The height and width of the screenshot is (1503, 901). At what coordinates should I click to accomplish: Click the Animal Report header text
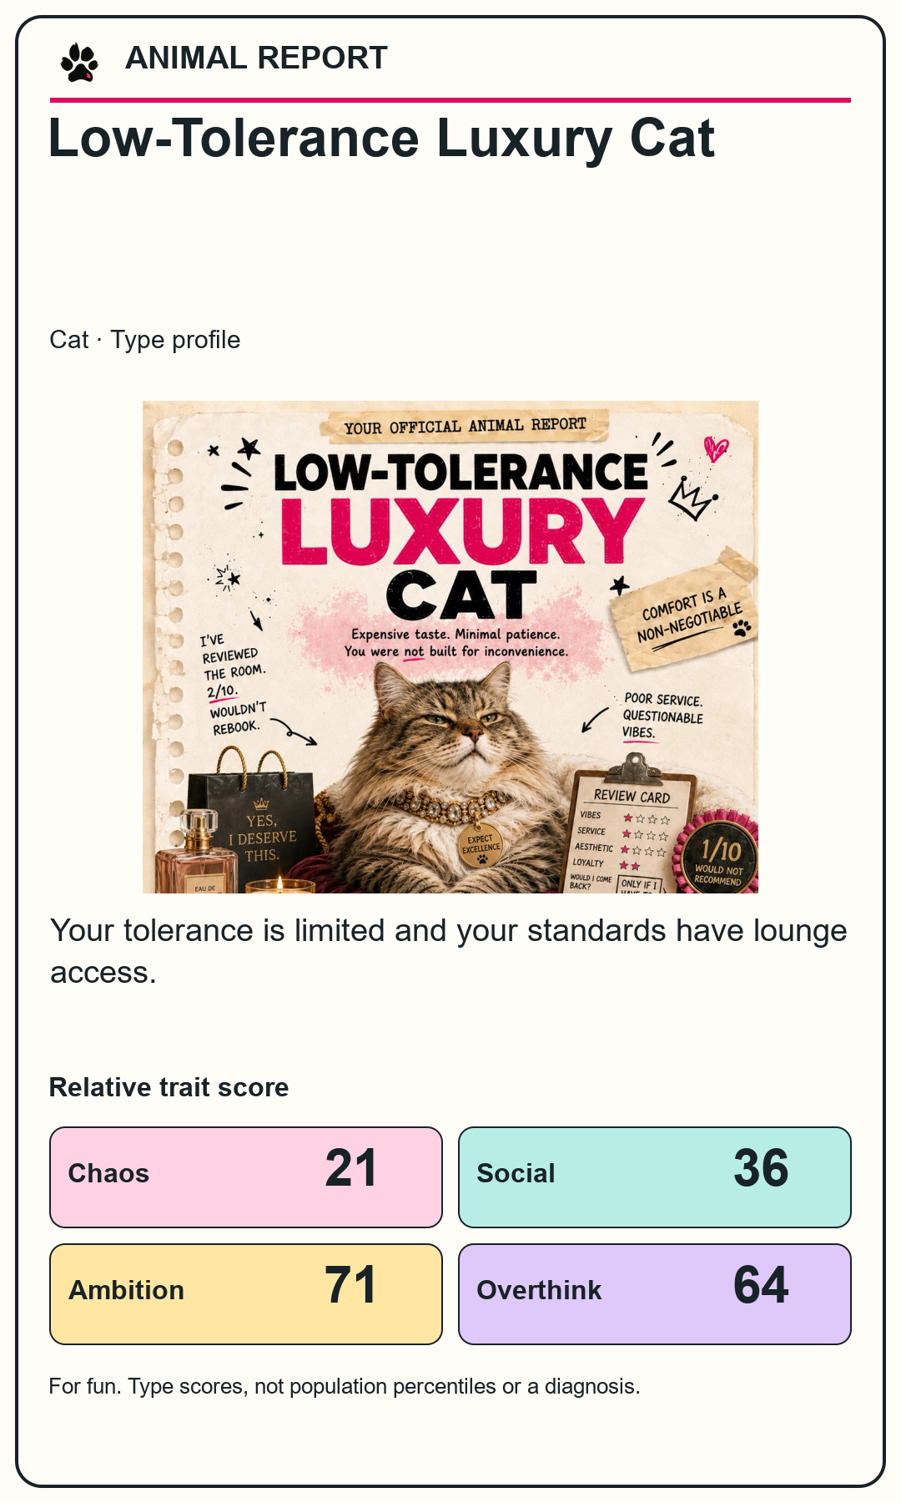pyautogui.click(x=256, y=58)
